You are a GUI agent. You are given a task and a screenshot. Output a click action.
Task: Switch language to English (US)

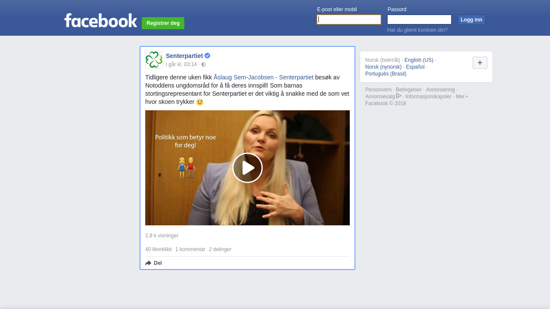(419, 60)
